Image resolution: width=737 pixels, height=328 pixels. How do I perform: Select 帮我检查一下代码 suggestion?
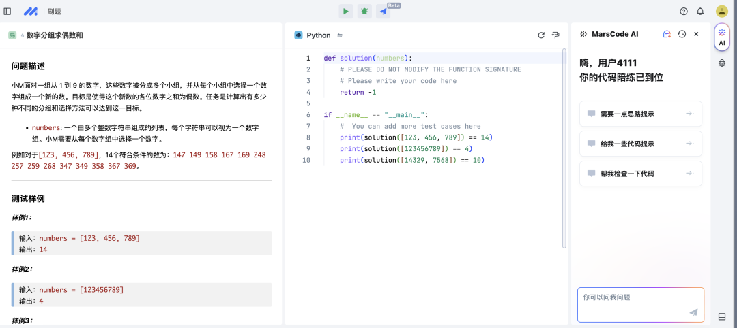click(641, 174)
